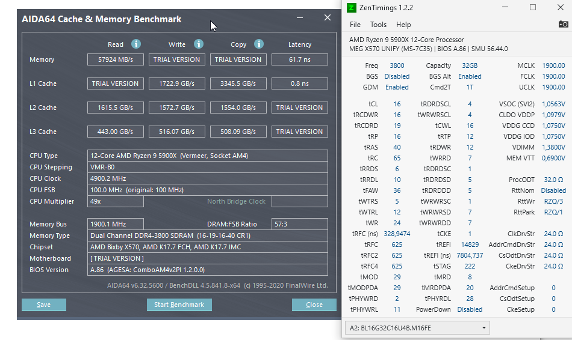The image size is (572, 340).
Task: Click the Memory Type DDR4-3800 field
Action: 208,235
